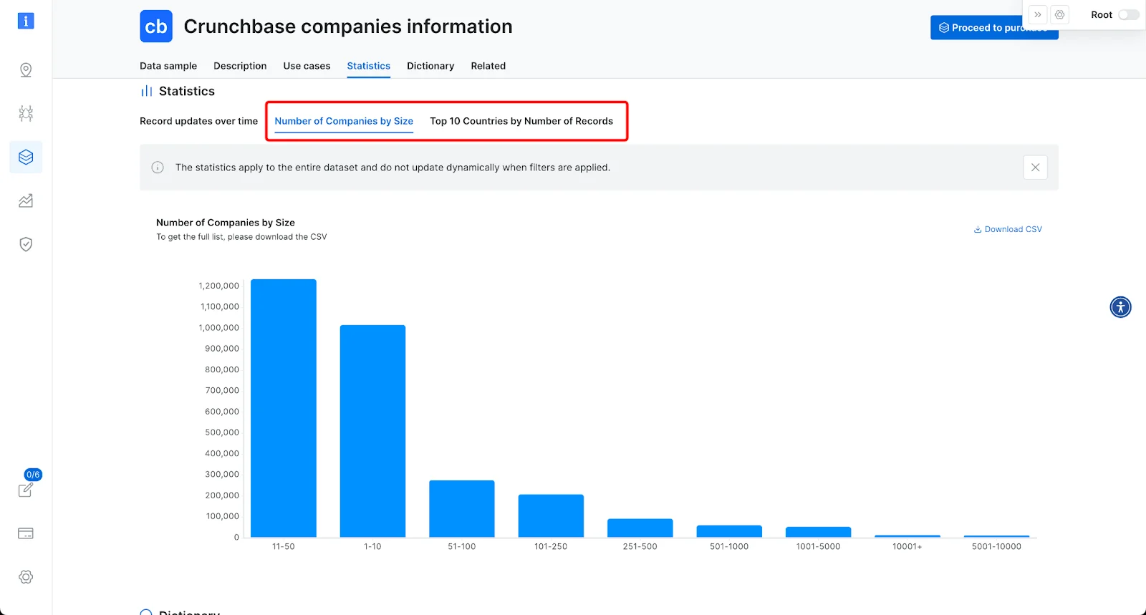Open the accessibility widget button
The width and height of the screenshot is (1146, 615).
pos(1120,307)
